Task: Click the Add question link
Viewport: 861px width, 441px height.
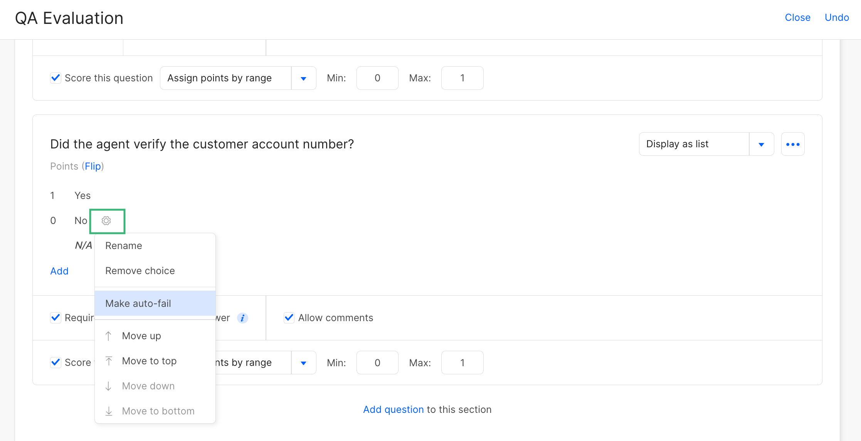Action: tap(393, 409)
